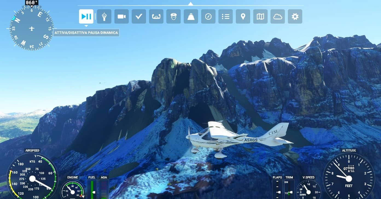
Task: Open the weather cloud panel
Action: point(278,16)
